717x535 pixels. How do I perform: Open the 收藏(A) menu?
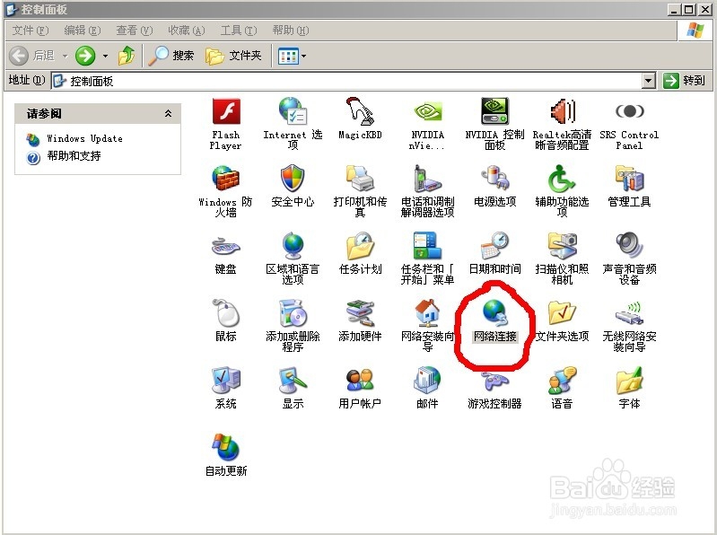(x=186, y=31)
